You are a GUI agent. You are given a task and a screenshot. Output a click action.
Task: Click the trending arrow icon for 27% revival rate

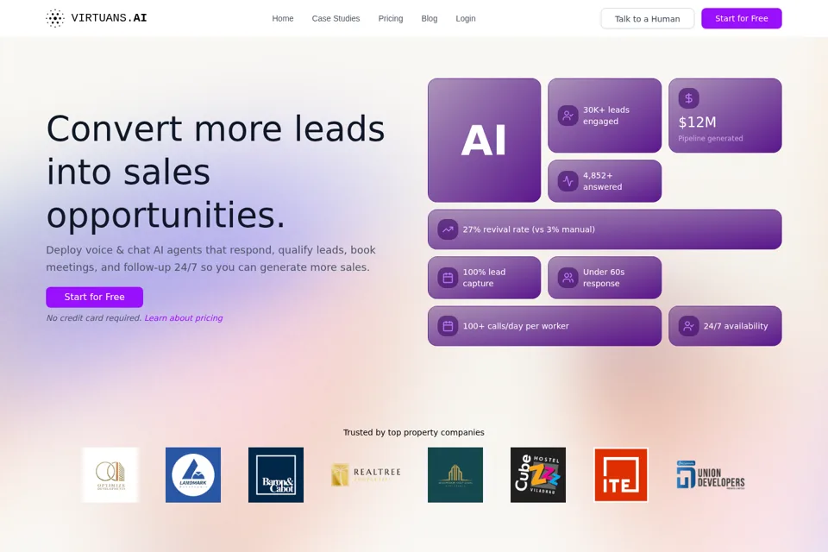tap(448, 229)
